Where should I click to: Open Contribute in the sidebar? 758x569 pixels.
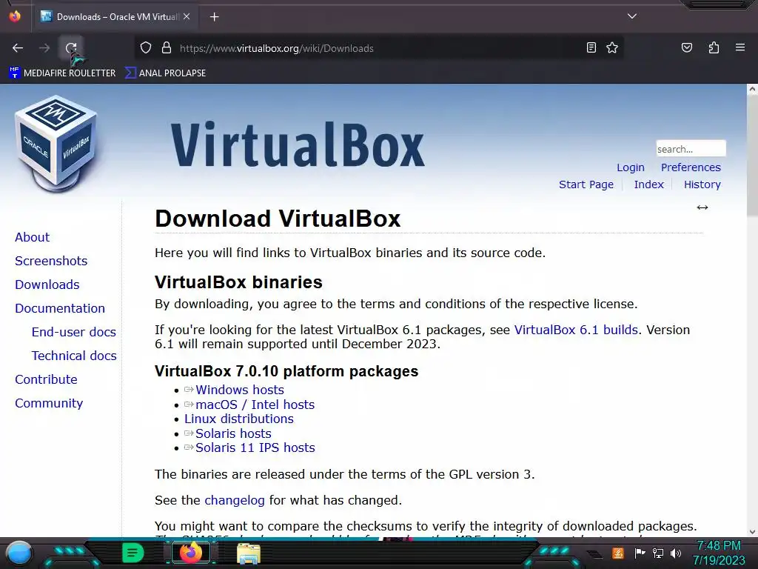click(46, 379)
